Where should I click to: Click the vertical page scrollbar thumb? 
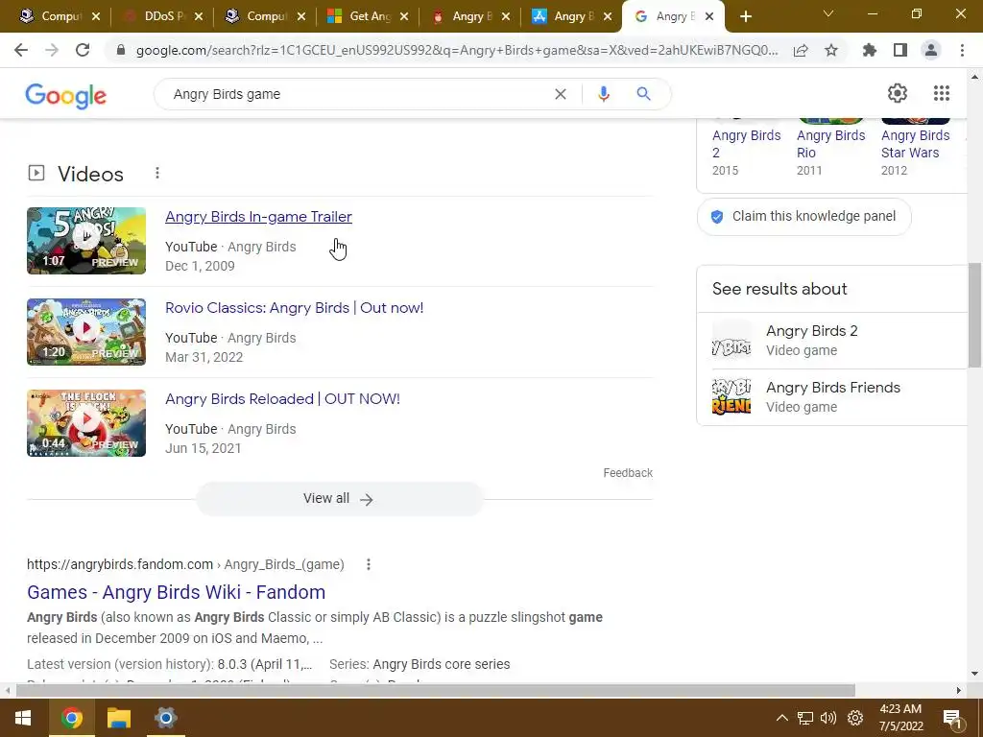[975, 315]
